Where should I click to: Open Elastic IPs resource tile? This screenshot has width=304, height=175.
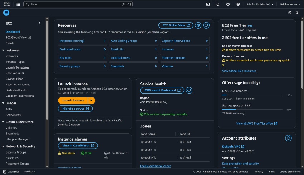point(134,49)
